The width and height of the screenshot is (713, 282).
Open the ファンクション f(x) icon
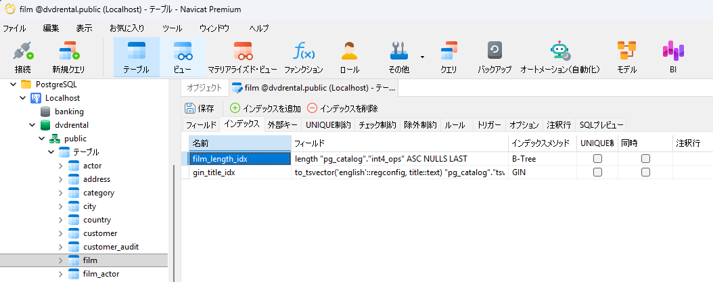click(x=303, y=51)
